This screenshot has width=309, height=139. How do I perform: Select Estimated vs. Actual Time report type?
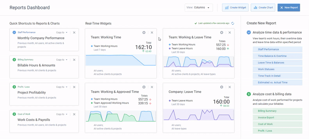click(277, 82)
